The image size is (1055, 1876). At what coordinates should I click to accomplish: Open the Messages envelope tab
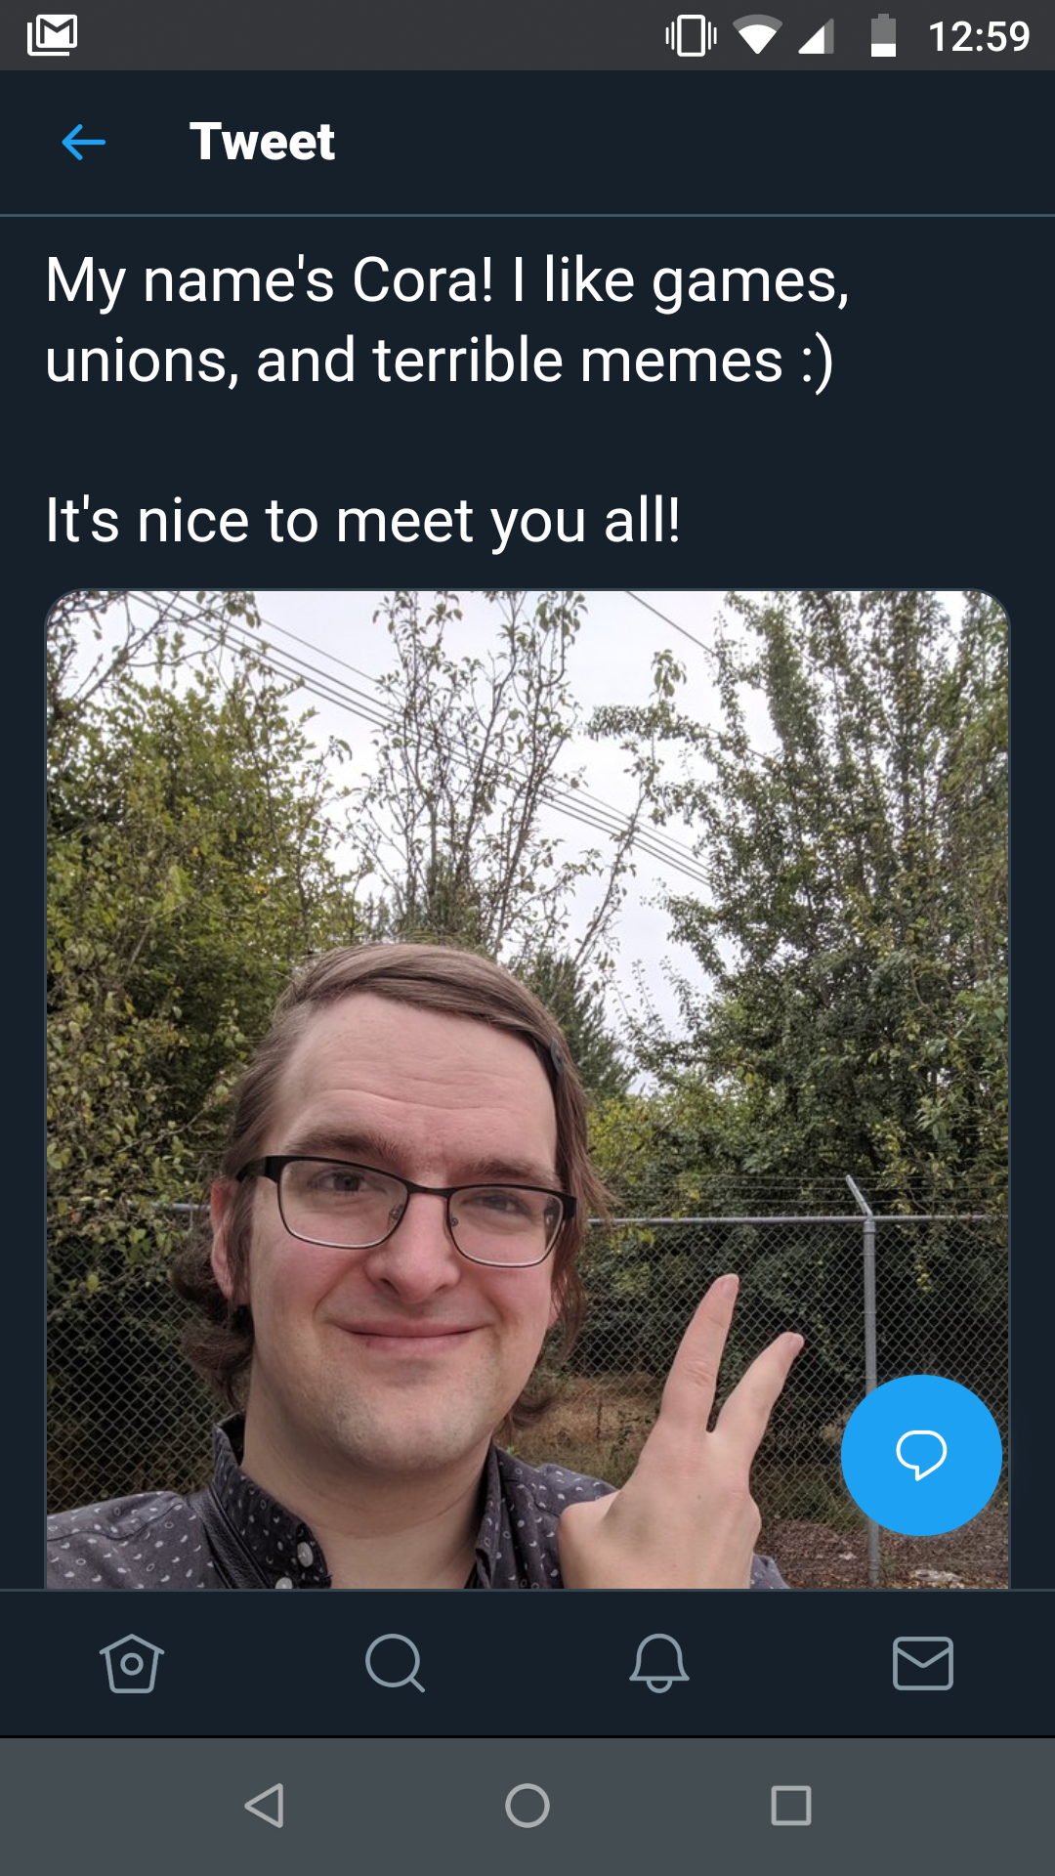923,1663
